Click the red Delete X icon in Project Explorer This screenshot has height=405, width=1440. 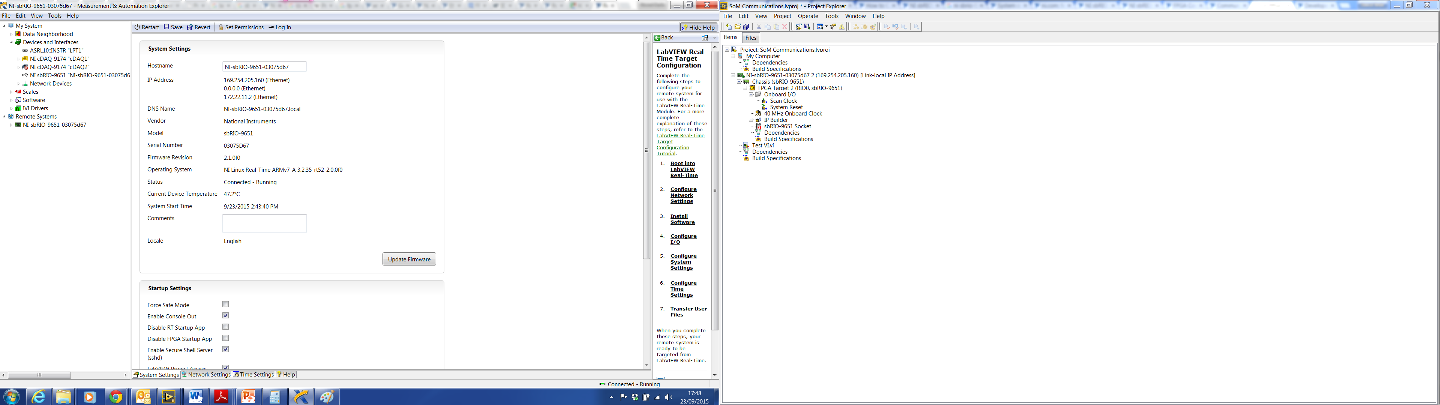pyautogui.click(x=785, y=27)
